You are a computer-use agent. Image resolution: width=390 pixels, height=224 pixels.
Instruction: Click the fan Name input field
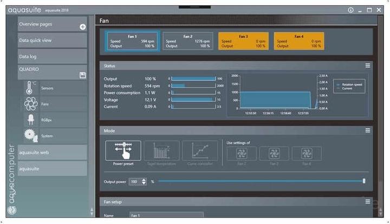[166, 215]
